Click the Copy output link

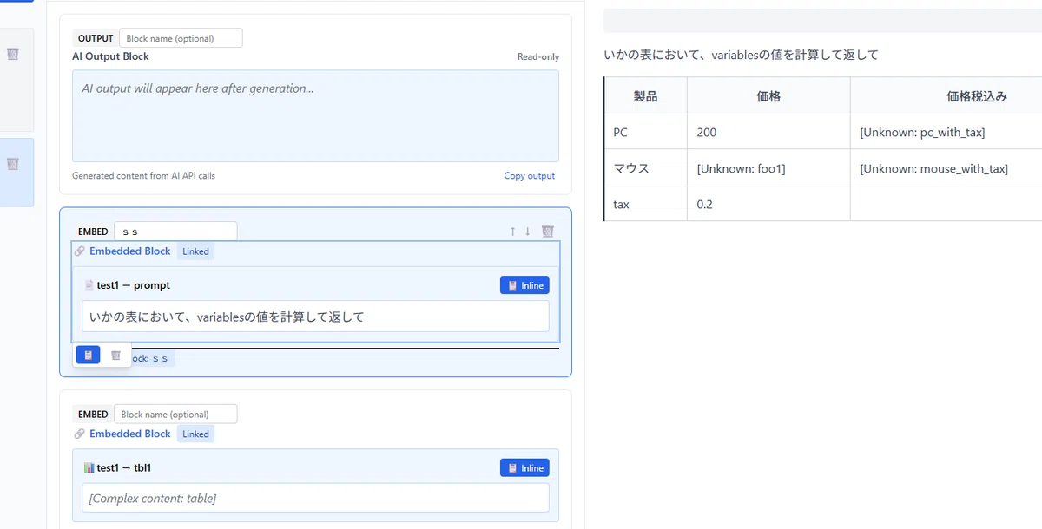pyautogui.click(x=530, y=175)
